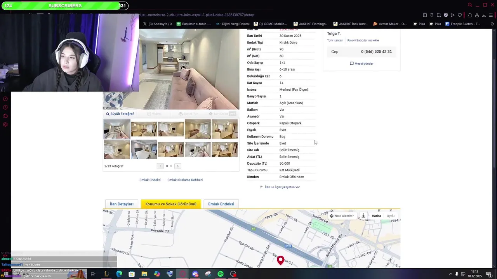The height and width of the screenshot is (279, 497).
Task: Click the Merkezi (Pay Ölçer) heating value
Action: tap(294, 90)
